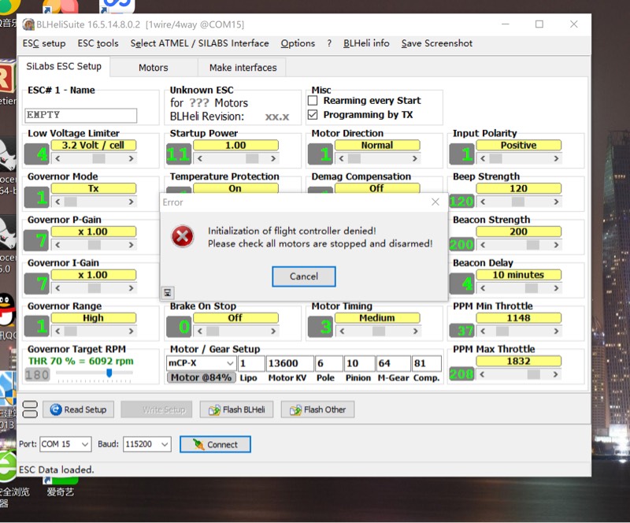Open the mCP-X motor model dropdown
The width and height of the screenshot is (630, 523).
230,363
